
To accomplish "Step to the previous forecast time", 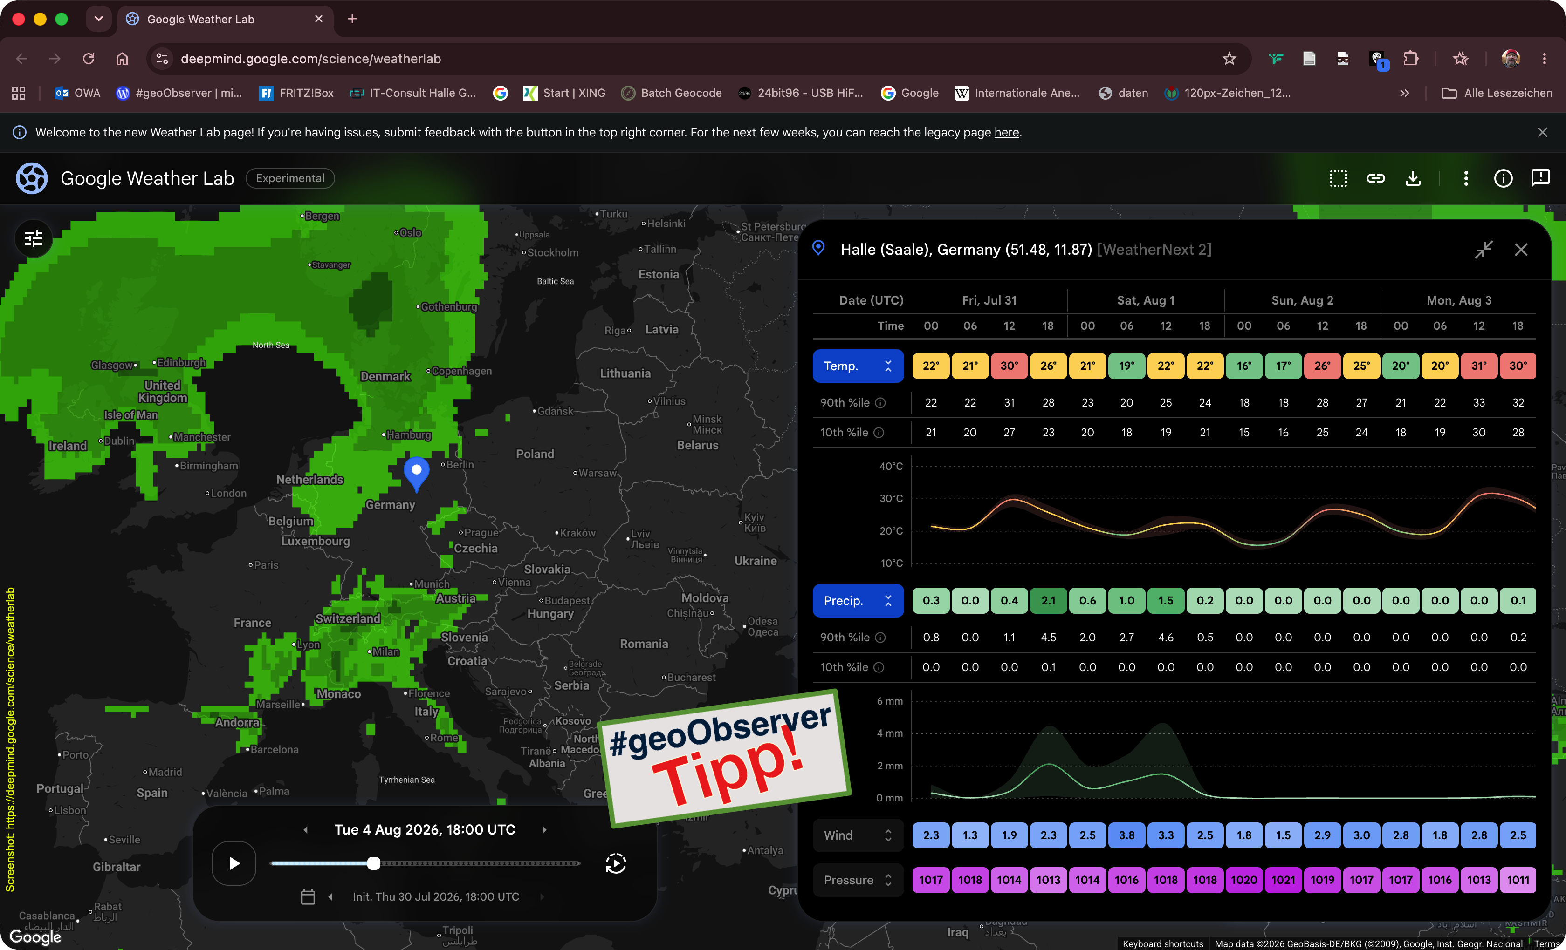I will pyautogui.click(x=306, y=830).
